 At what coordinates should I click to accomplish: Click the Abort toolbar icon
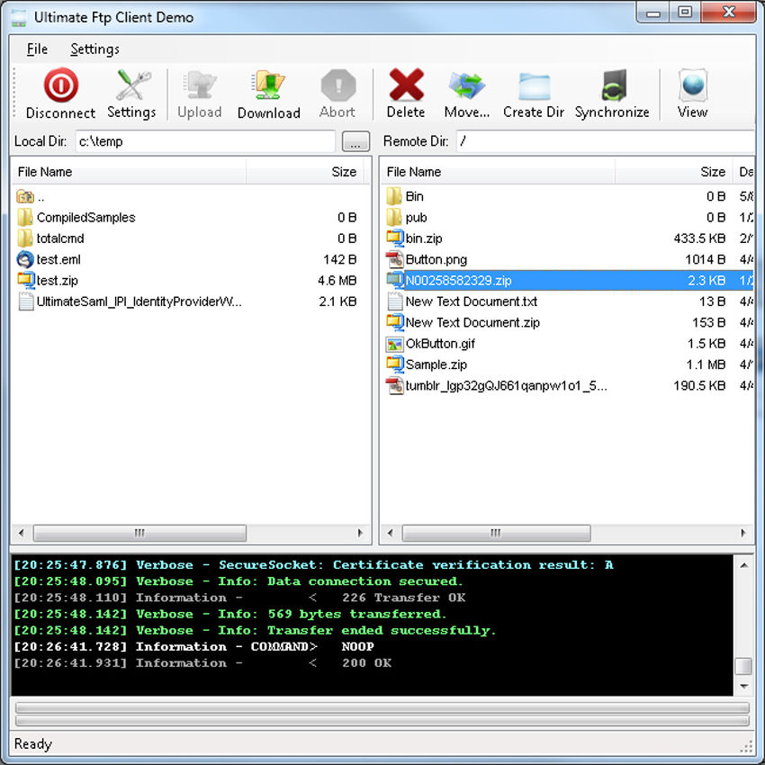click(x=337, y=85)
